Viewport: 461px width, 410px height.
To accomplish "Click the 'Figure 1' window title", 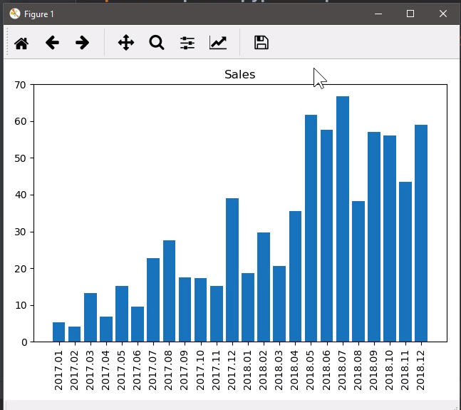I will click(38, 14).
